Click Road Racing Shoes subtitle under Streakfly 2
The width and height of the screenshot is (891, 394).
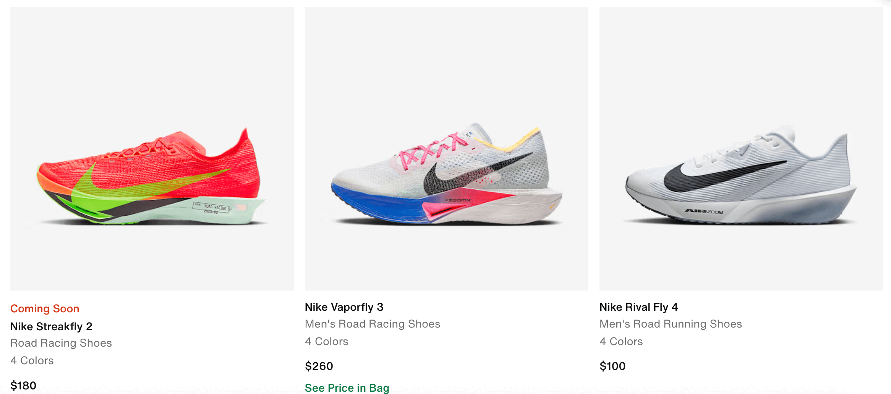click(61, 343)
